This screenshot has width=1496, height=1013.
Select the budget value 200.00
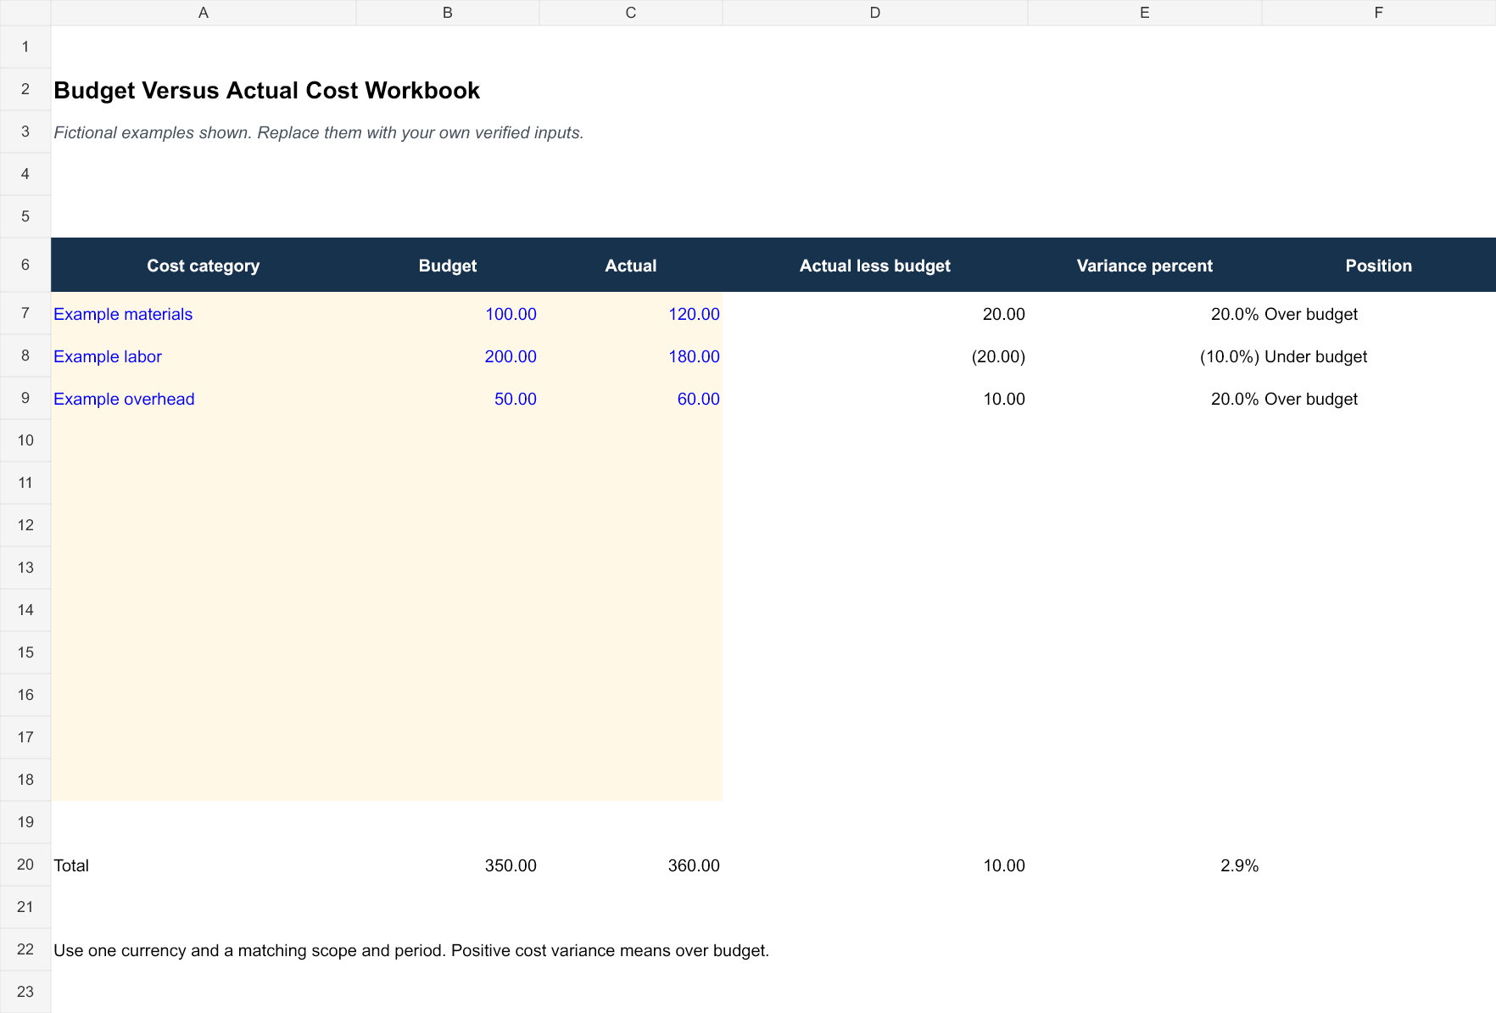pyautogui.click(x=448, y=355)
